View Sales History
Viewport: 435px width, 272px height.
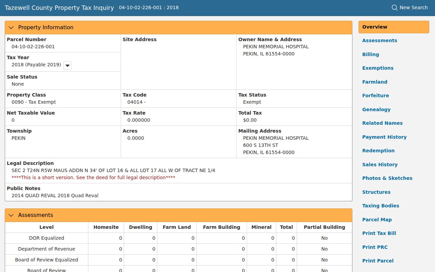380,165
